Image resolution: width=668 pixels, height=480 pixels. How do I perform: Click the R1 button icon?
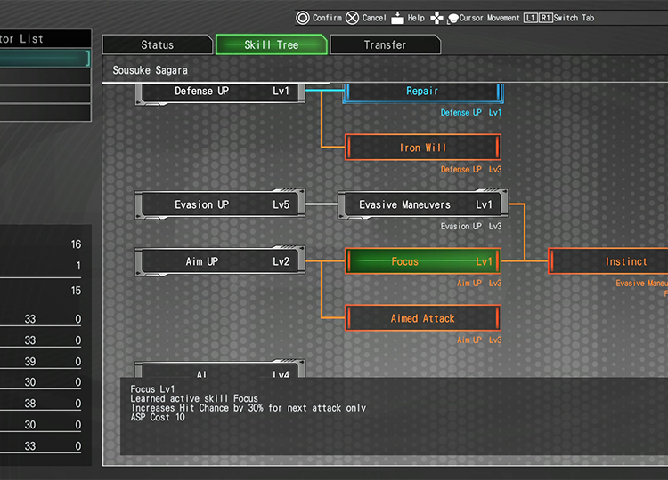545,18
